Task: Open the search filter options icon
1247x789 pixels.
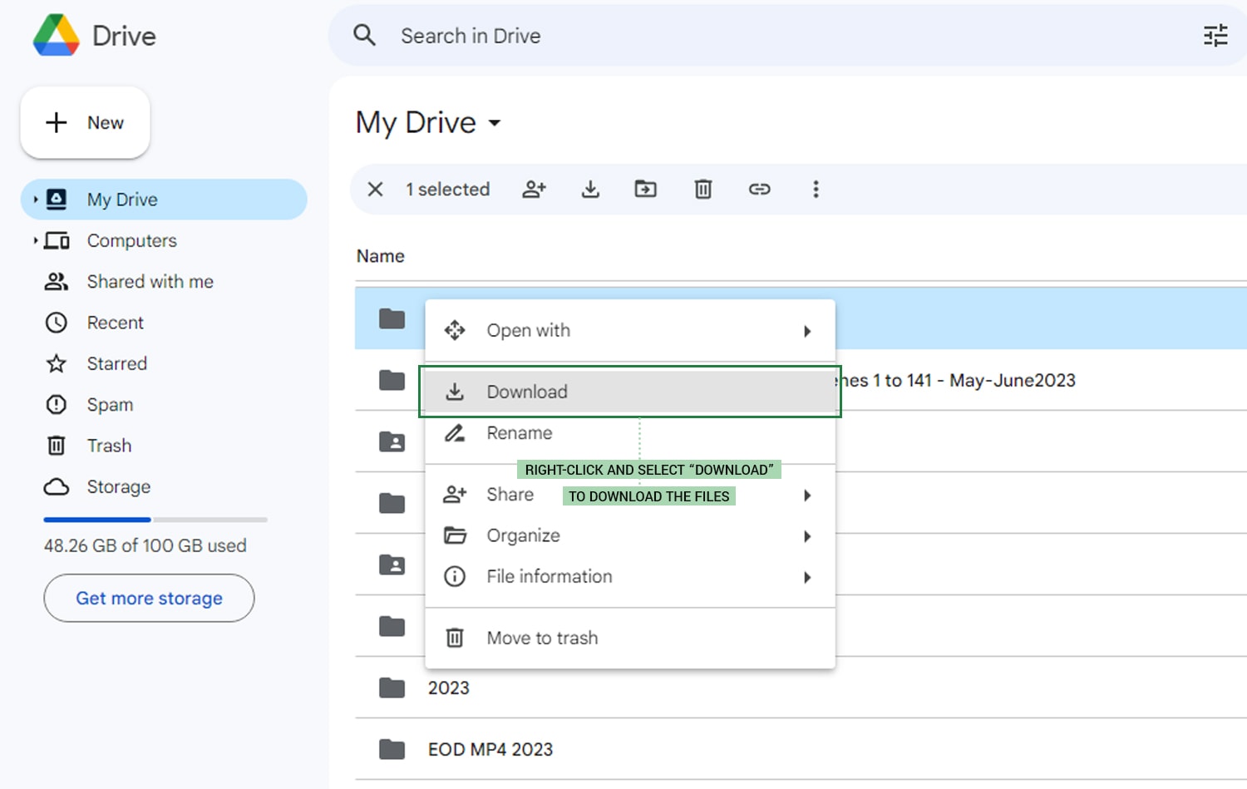Action: [x=1215, y=36]
